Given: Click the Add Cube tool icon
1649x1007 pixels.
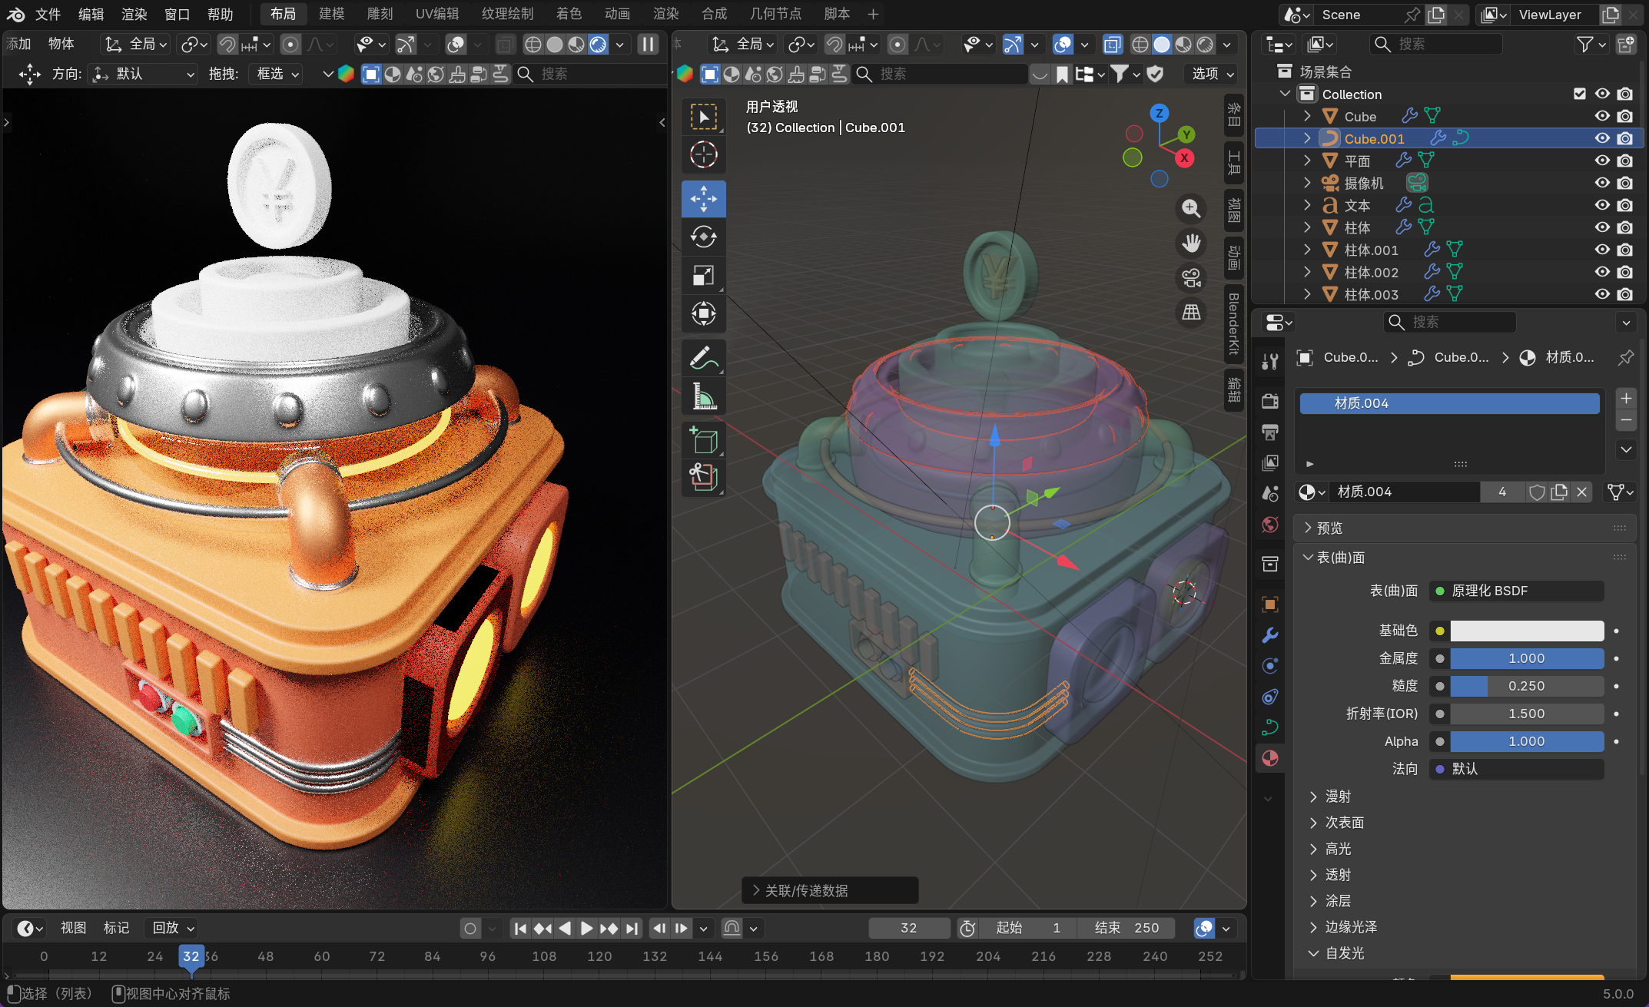Looking at the screenshot, I should coord(703,441).
